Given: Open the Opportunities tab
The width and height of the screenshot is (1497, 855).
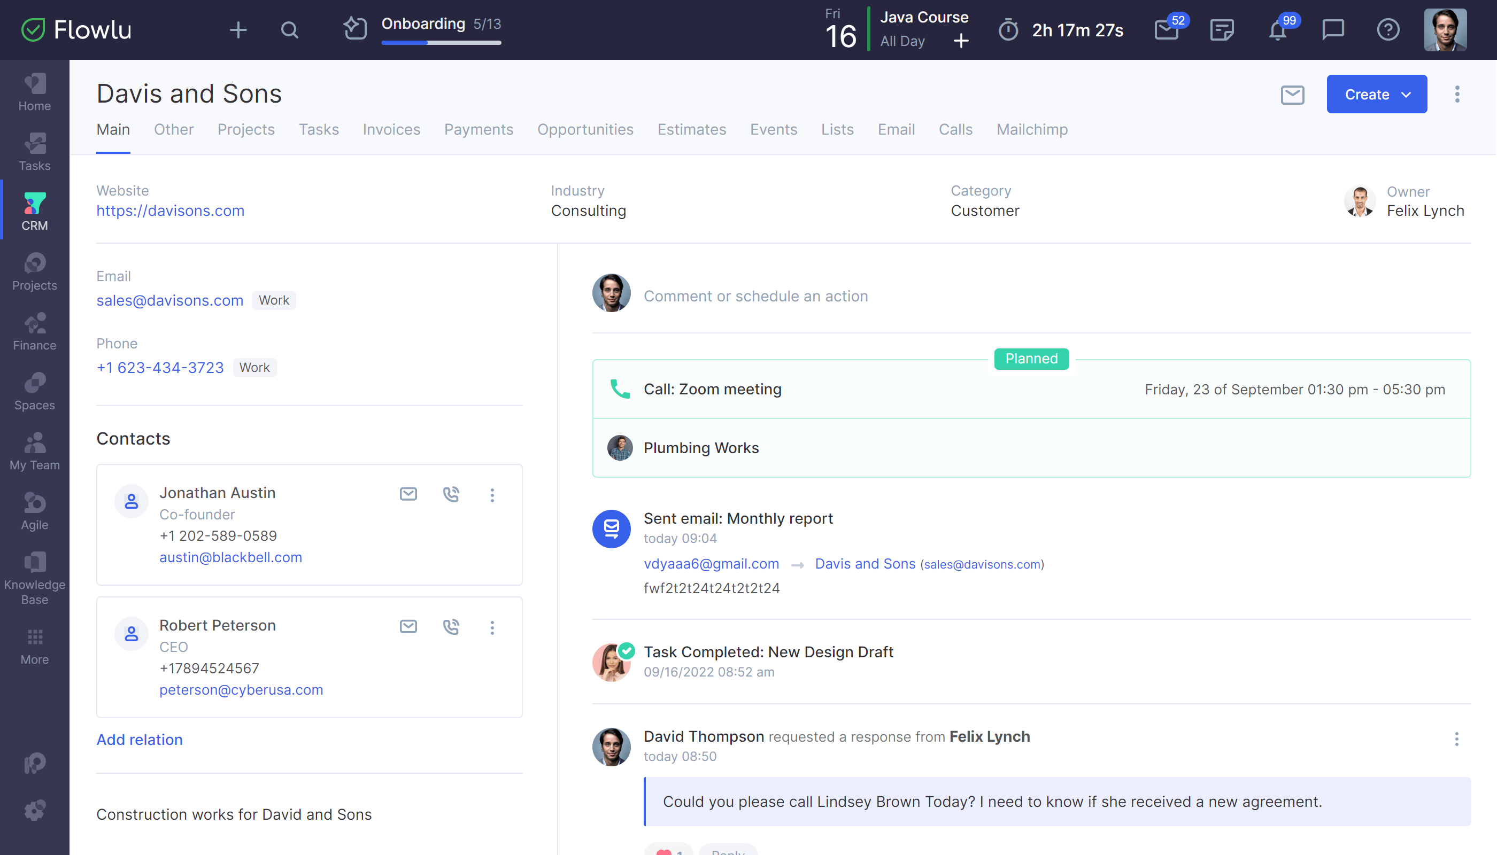Looking at the screenshot, I should click(585, 129).
